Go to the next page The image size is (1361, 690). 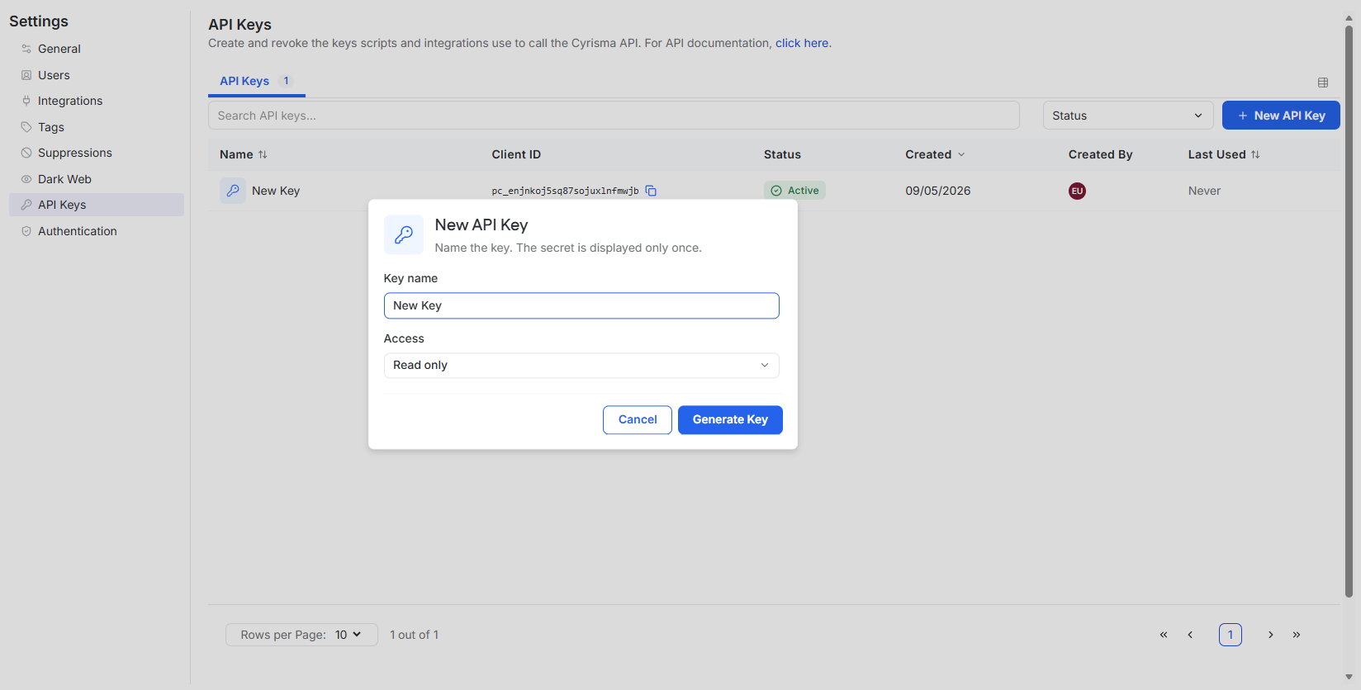click(x=1271, y=635)
